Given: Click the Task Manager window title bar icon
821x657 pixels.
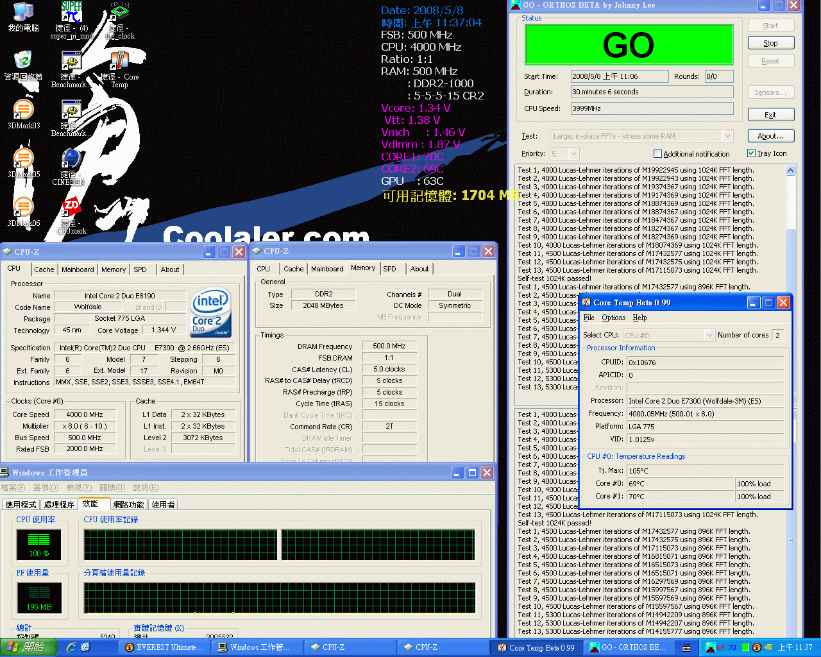Looking at the screenshot, I should pyautogui.click(x=5, y=472).
